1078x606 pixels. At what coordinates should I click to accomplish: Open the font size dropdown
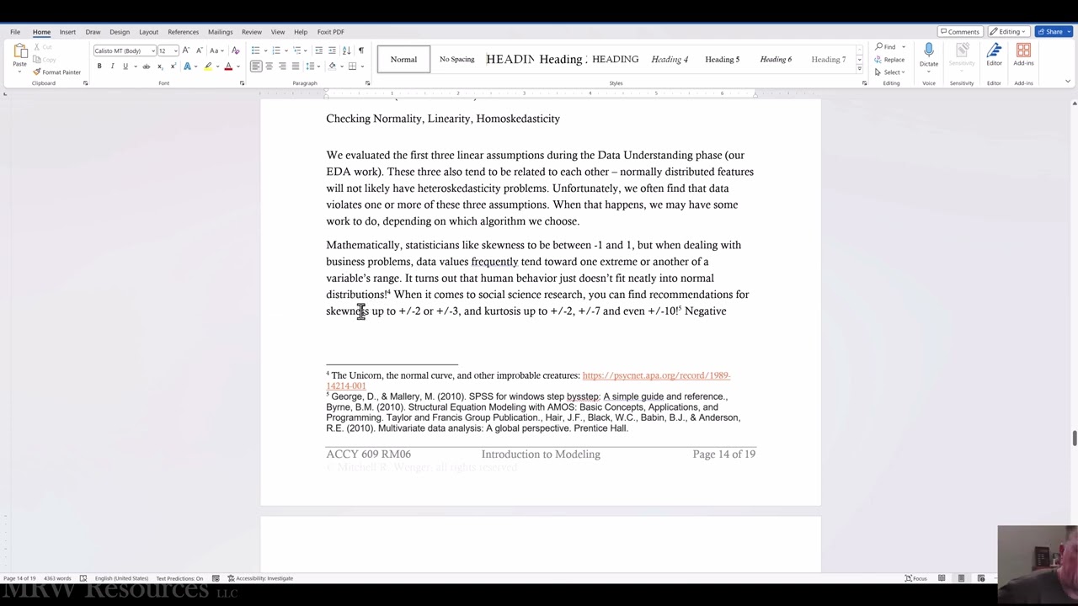point(174,50)
